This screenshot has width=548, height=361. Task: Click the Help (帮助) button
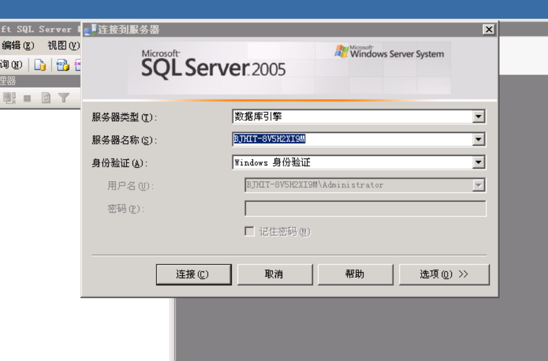coord(355,275)
